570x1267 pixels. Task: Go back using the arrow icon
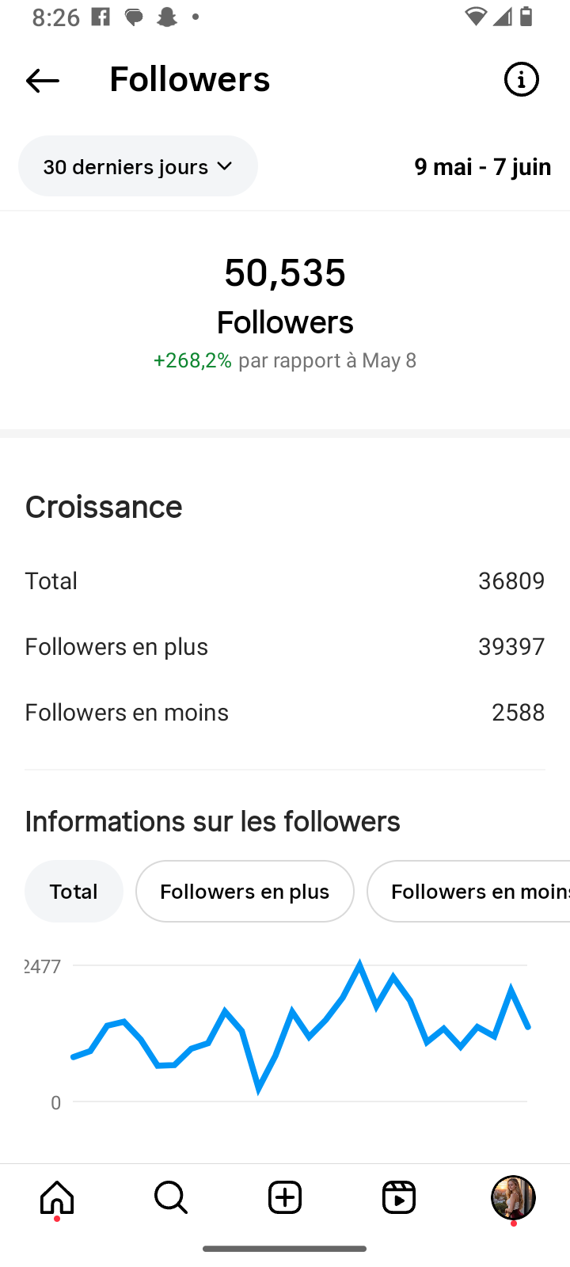(x=43, y=80)
